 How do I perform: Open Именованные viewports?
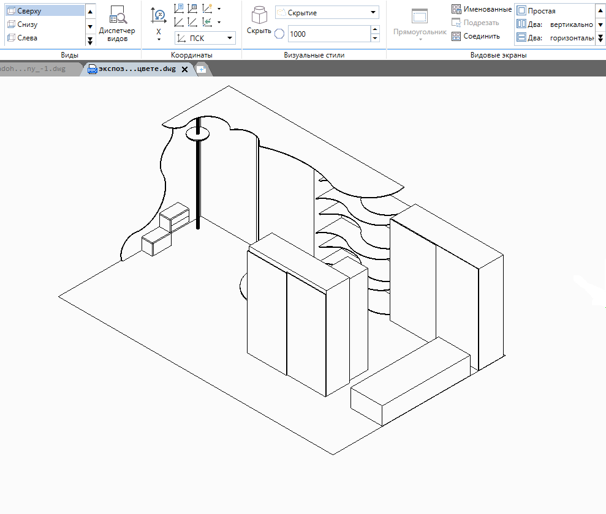click(482, 9)
